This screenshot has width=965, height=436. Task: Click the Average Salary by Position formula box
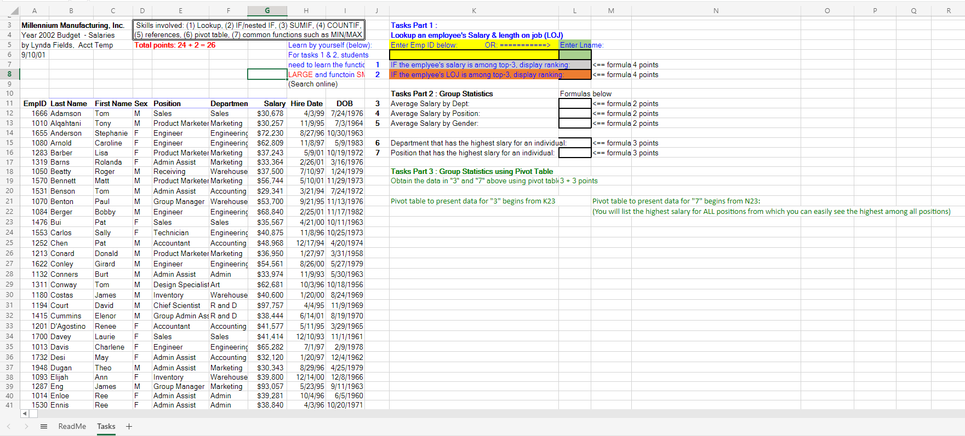pyautogui.click(x=575, y=113)
